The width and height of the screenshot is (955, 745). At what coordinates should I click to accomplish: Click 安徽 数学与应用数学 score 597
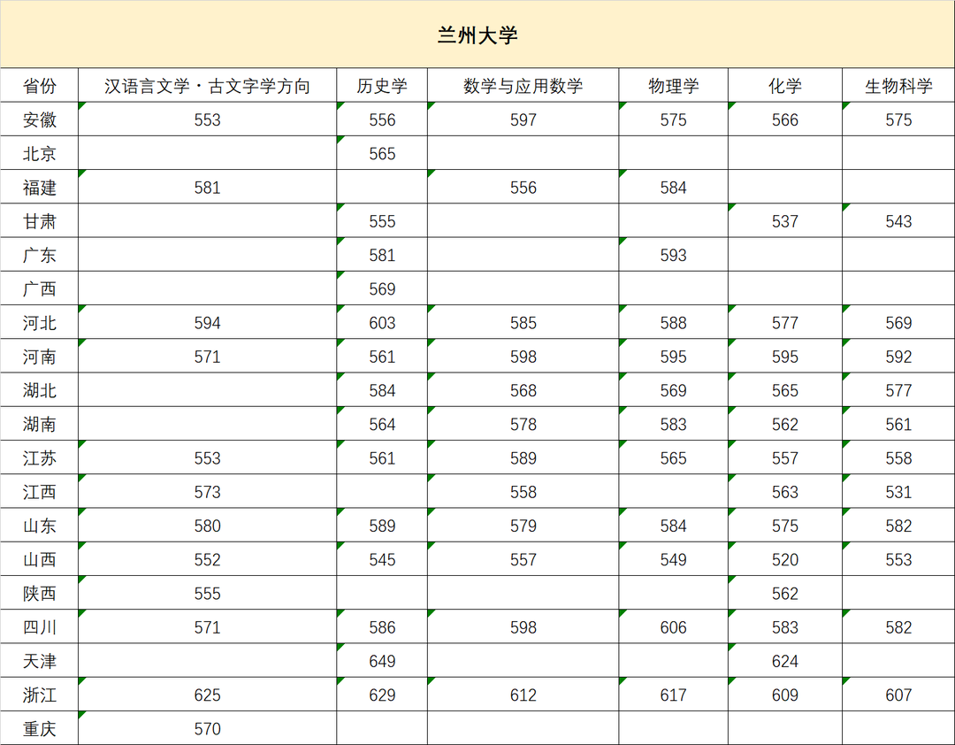pyautogui.click(x=523, y=119)
